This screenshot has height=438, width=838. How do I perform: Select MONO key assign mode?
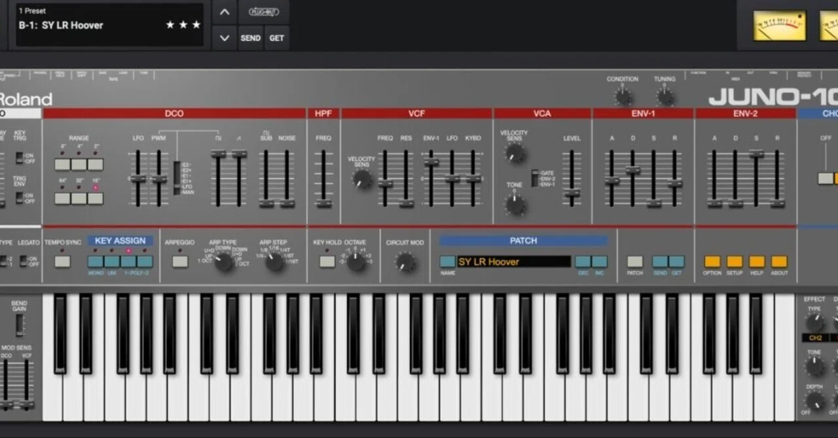pyautogui.click(x=96, y=261)
